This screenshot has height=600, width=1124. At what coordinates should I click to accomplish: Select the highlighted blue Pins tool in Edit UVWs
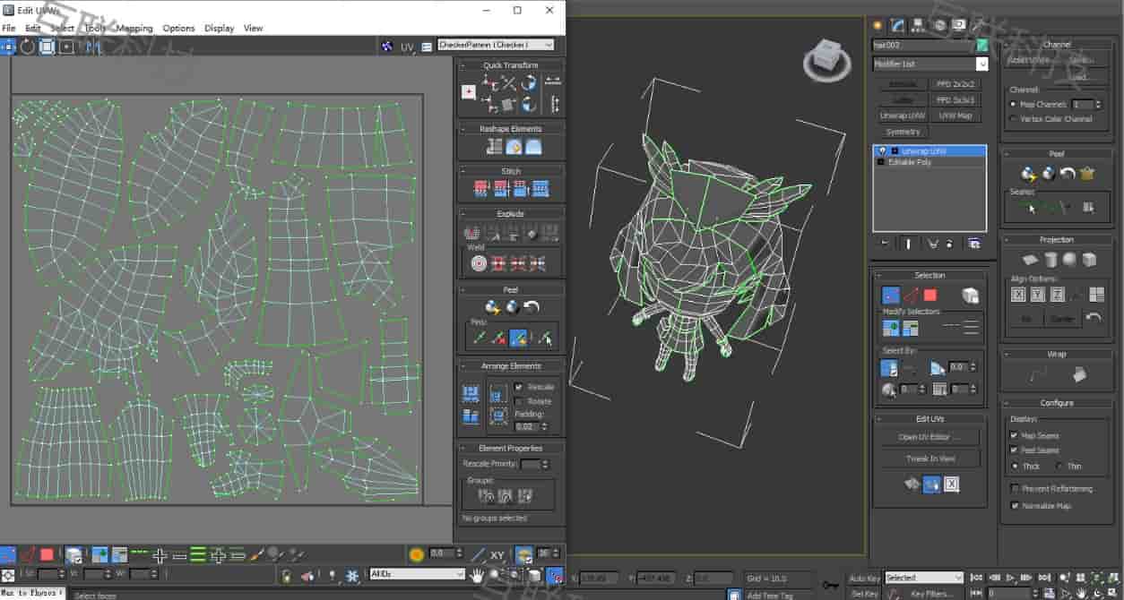pos(518,338)
